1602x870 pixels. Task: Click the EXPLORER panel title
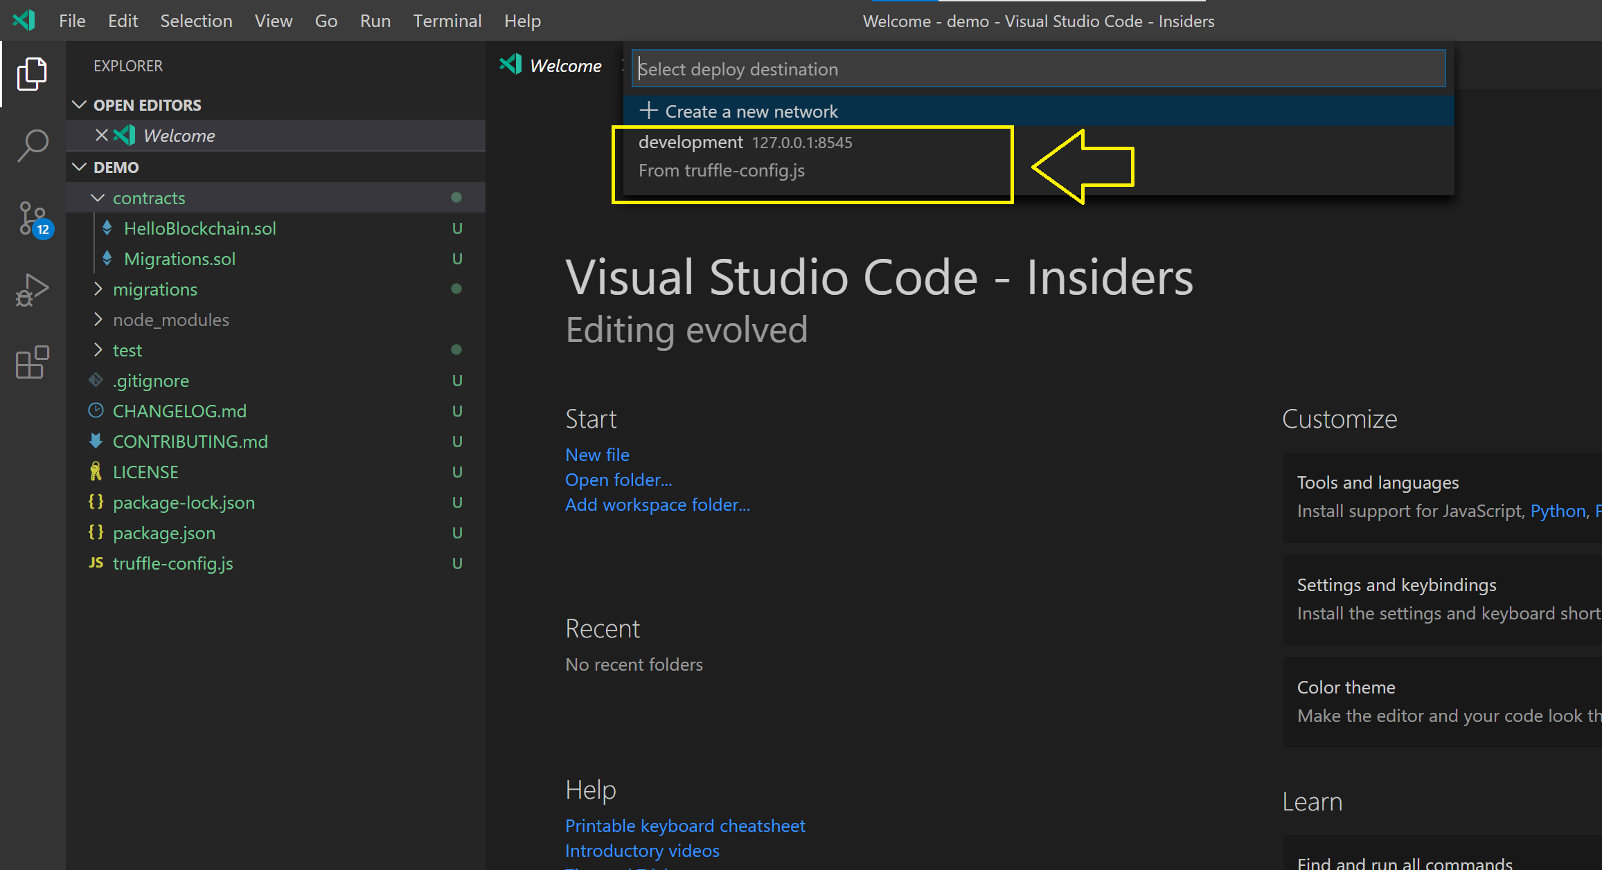coord(128,66)
